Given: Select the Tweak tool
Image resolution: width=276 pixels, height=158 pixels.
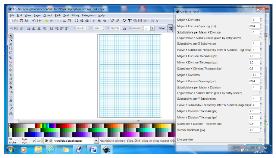Looking at the screenshot, I should coord(11,44).
